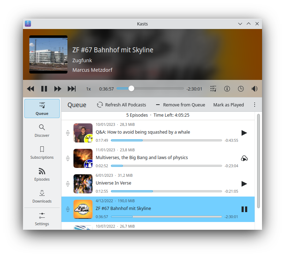The image size is (285, 257).
Task: Click the Multiverses episode cover art
Action: coord(83,158)
